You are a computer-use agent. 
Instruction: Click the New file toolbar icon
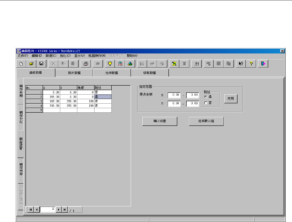click(21, 64)
